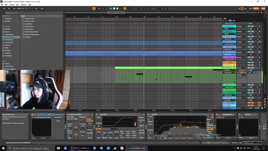
Task: Start playback with the green Play button
Action: tap(111, 8)
